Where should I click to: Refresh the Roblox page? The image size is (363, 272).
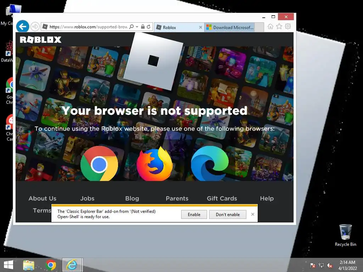click(149, 27)
